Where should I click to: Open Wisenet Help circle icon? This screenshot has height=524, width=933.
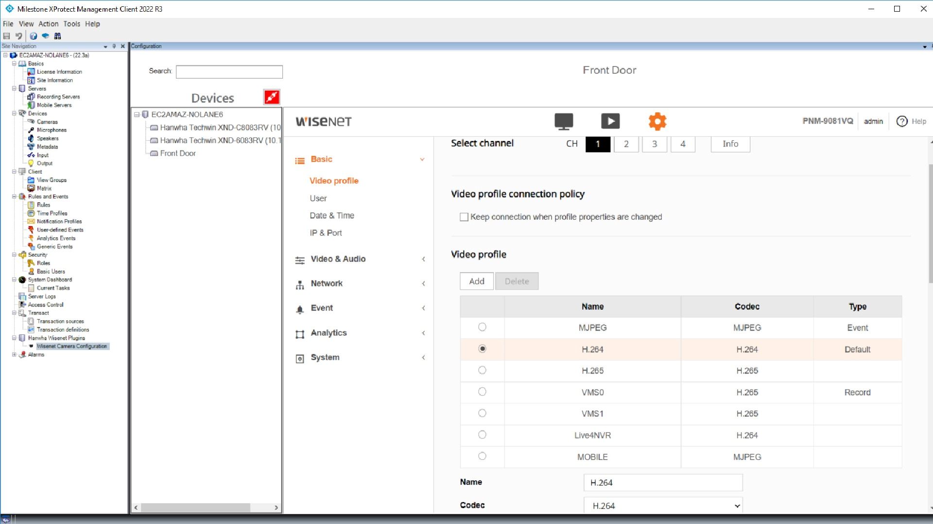click(x=902, y=121)
